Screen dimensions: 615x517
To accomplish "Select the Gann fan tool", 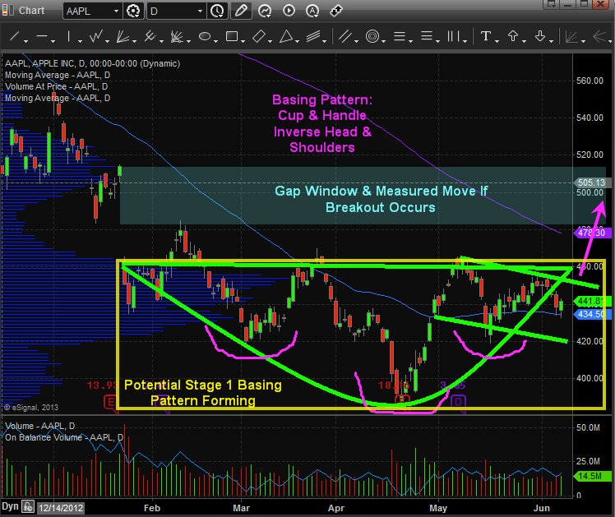I will 123,36.
